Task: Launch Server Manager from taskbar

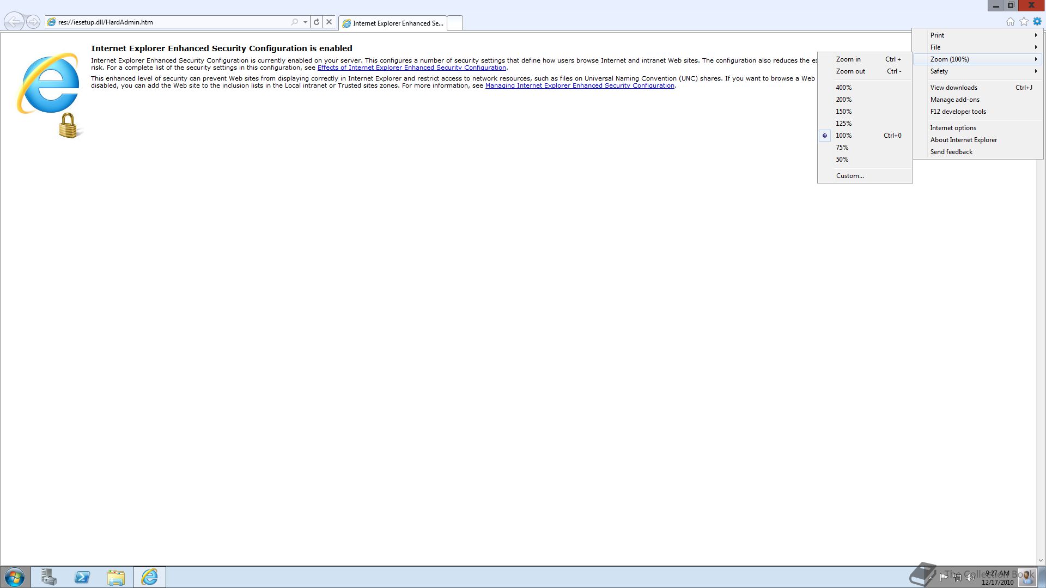Action: click(49, 577)
